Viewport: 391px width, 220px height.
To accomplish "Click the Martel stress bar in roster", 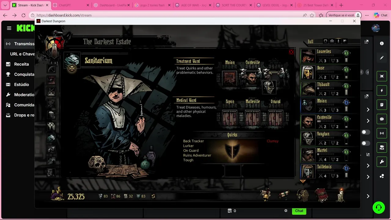I will pos(326,155).
